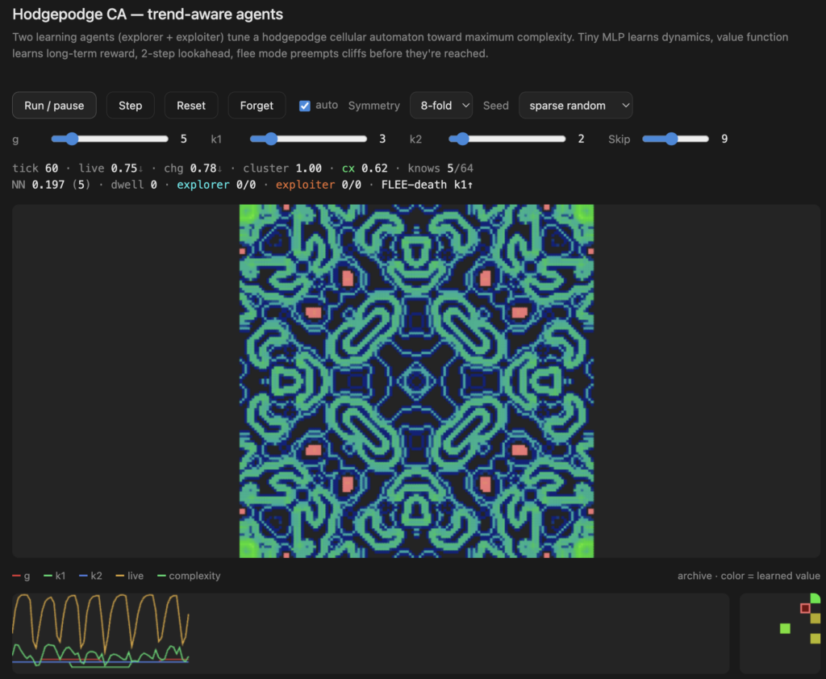
Task: Click the complexity legend entry
Action: click(189, 576)
